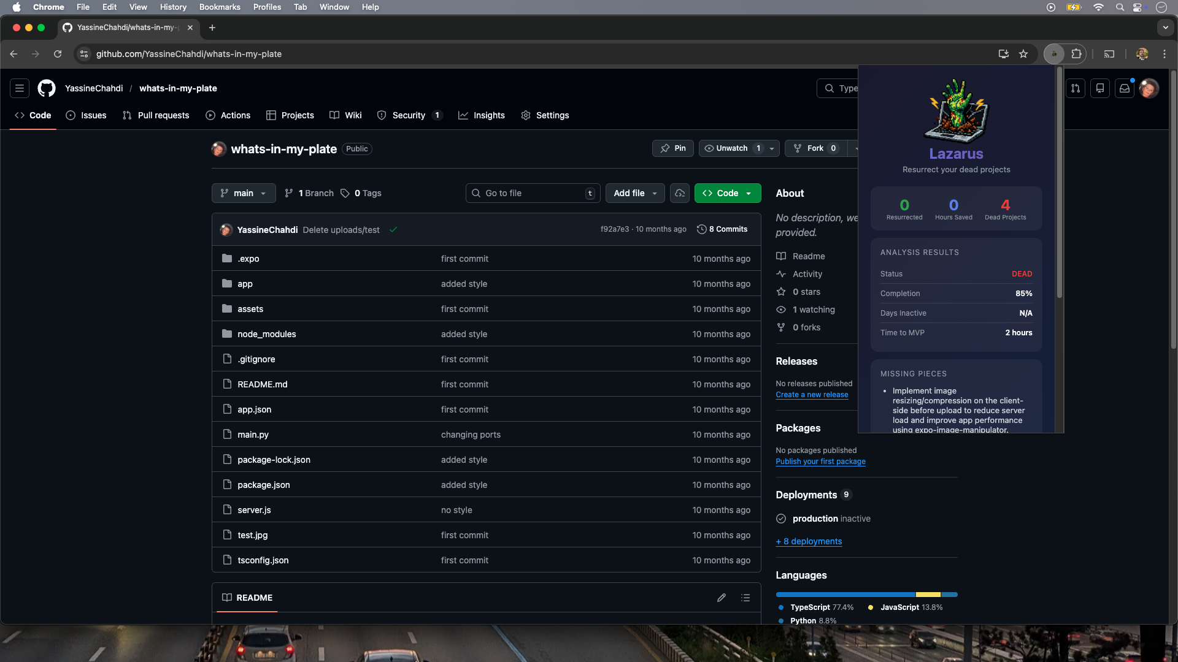Click the README edit pencil icon
The width and height of the screenshot is (1178, 662).
pos(722,598)
